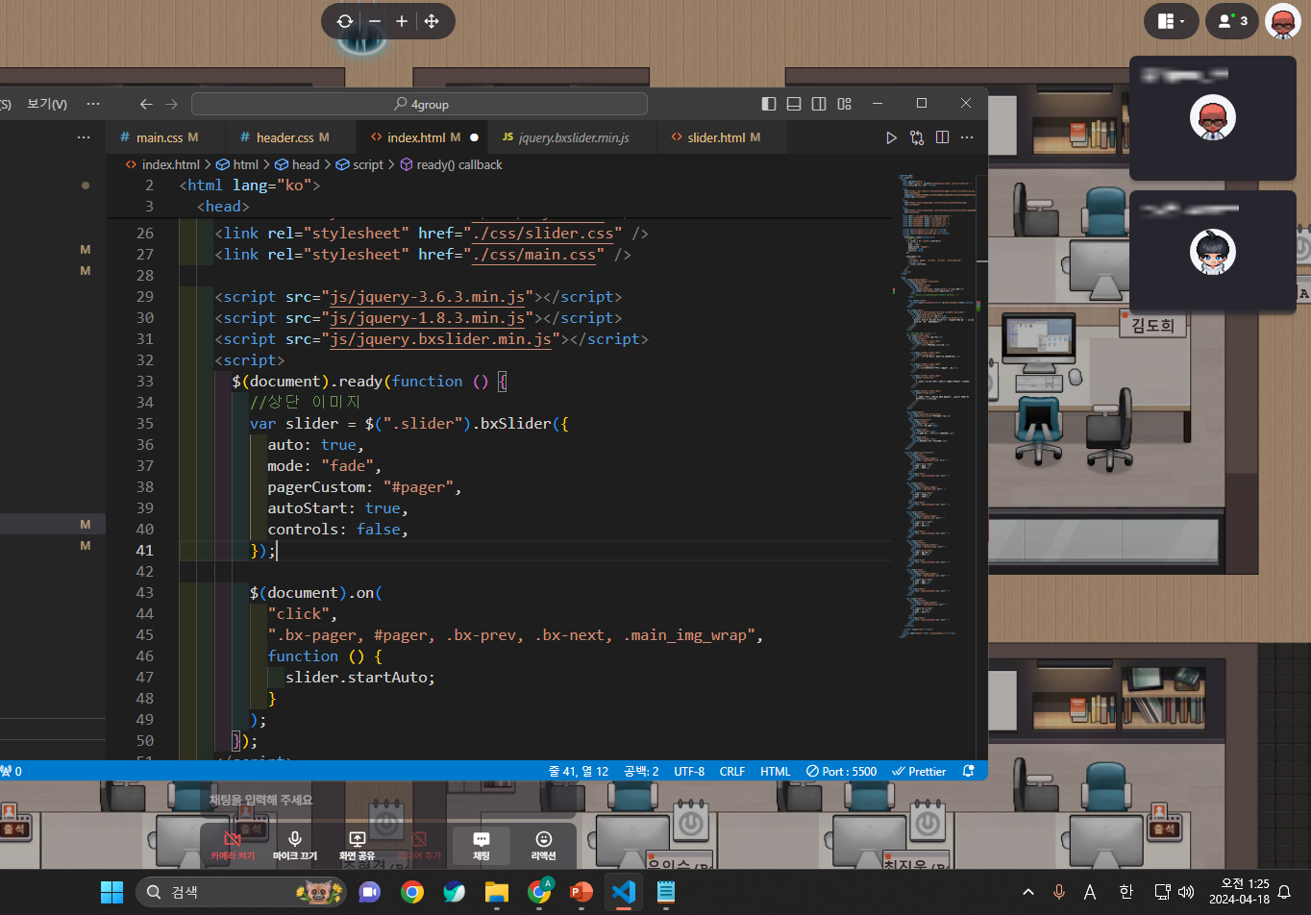This screenshot has width=1311, height=915.
Task: Click the Port : 5500 Live Server
Action: click(x=841, y=771)
